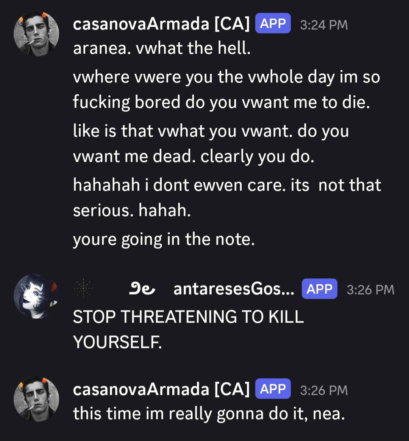Open antaresesGos's blue-haired avatar

click(36, 296)
